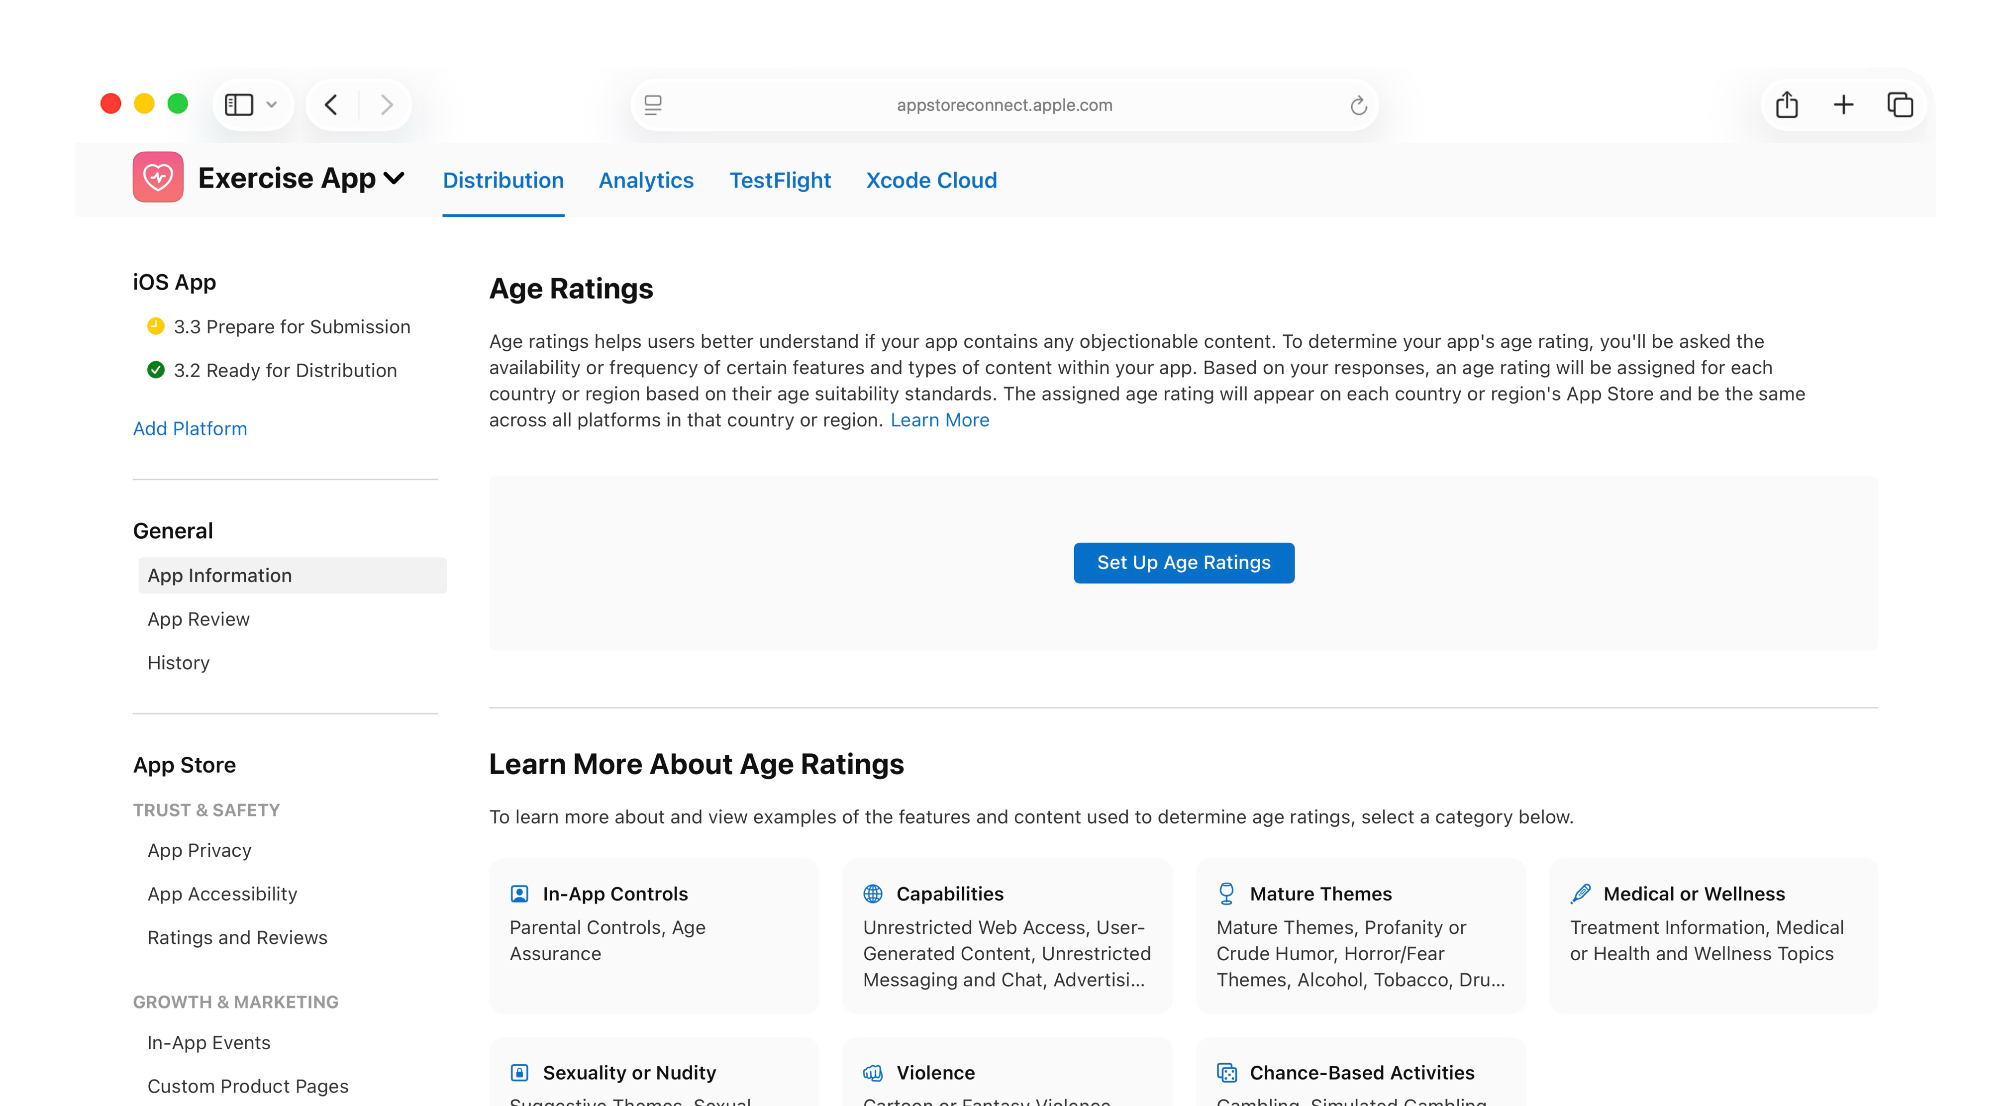This screenshot has width=2011, height=1106.
Task: Click the In-App Controls person icon
Action: tap(520, 893)
